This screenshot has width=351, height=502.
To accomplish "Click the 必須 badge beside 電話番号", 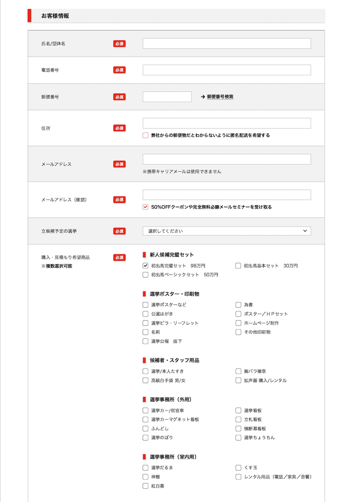I will click(119, 70).
